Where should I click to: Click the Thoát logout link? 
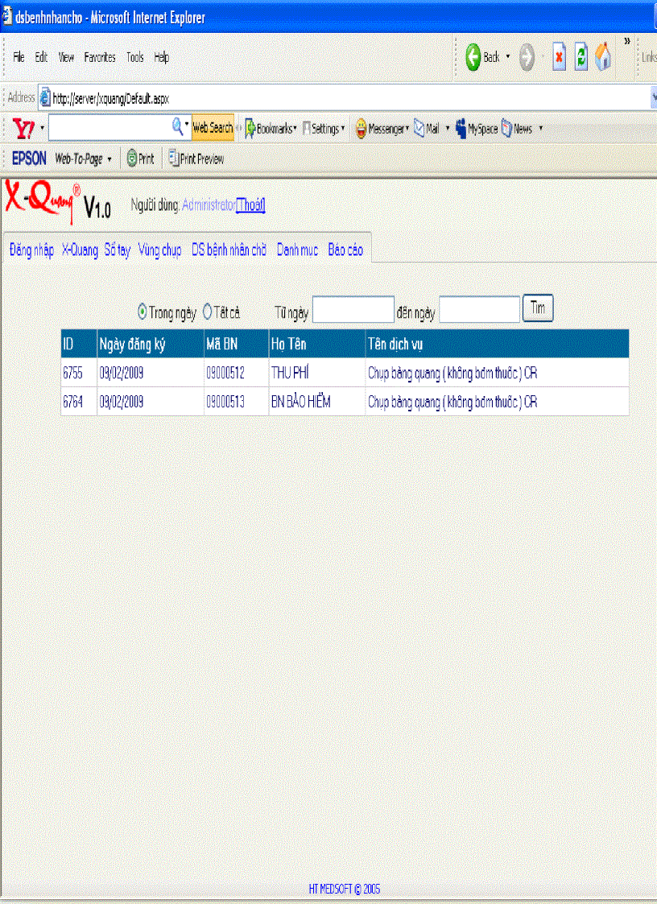(250, 205)
